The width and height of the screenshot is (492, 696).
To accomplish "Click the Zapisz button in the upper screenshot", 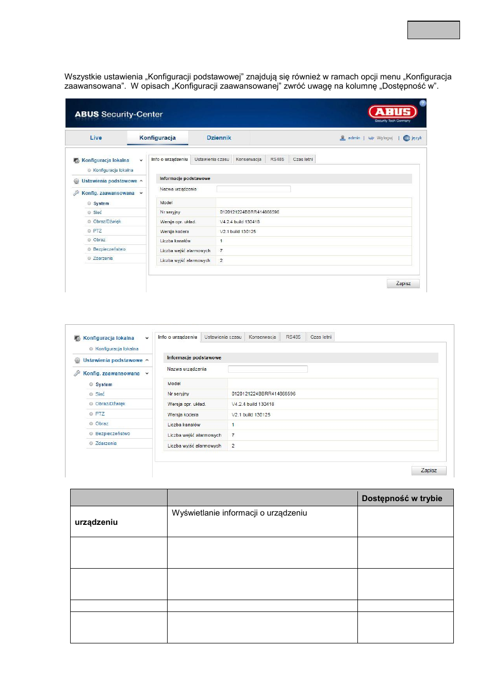I will [x=403, y=284].
